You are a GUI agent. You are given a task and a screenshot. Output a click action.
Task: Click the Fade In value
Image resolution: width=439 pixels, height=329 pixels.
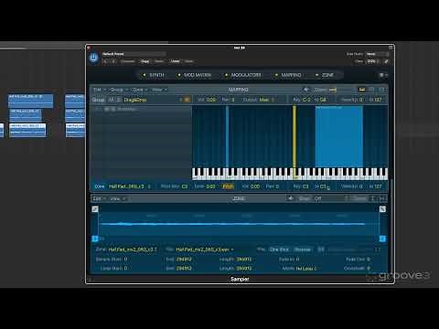tap(297, 260)
